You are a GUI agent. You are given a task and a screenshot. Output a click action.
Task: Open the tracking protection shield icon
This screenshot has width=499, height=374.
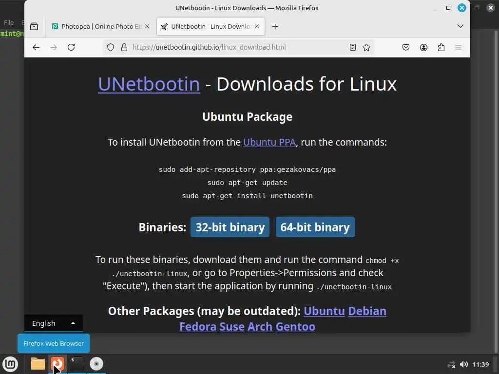pyautogui.click(x=111, y=47)
